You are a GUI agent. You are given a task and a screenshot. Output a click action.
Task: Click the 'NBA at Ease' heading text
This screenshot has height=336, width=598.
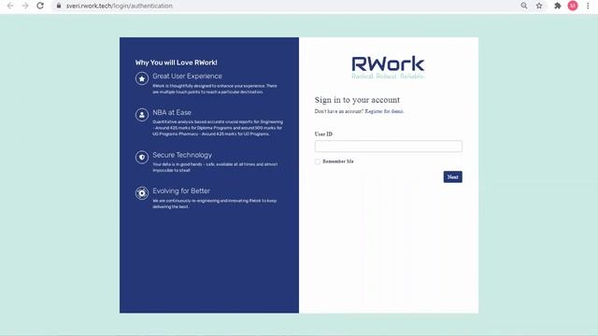pyautogui.click(x=172, y=112)
